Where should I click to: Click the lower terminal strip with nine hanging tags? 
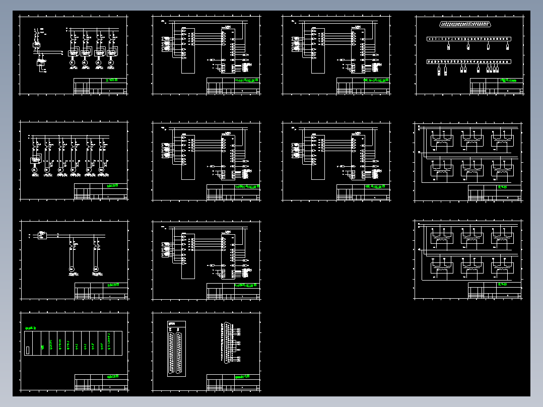coord(469,61)
